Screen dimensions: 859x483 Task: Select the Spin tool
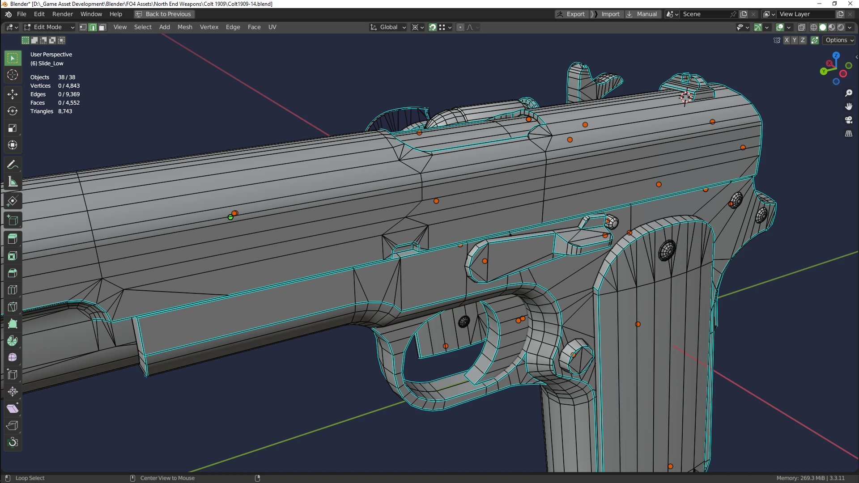click(13, 341)
